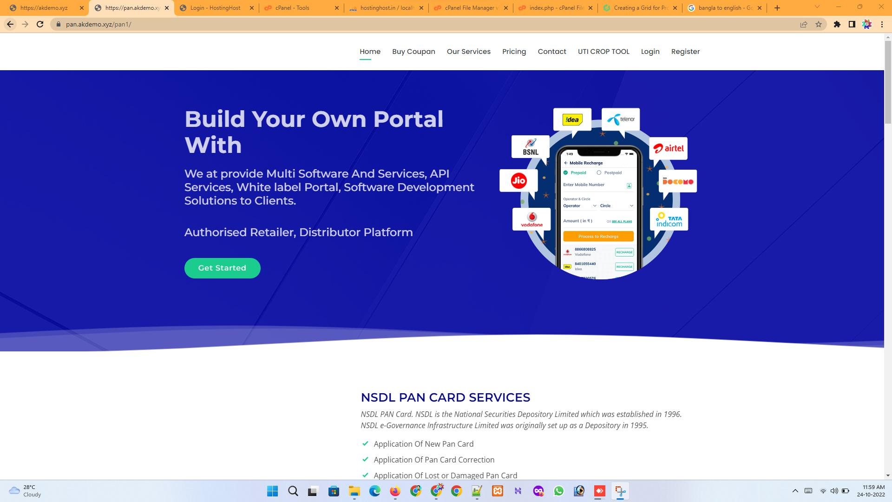Open a new browser tab

point(777,8)
